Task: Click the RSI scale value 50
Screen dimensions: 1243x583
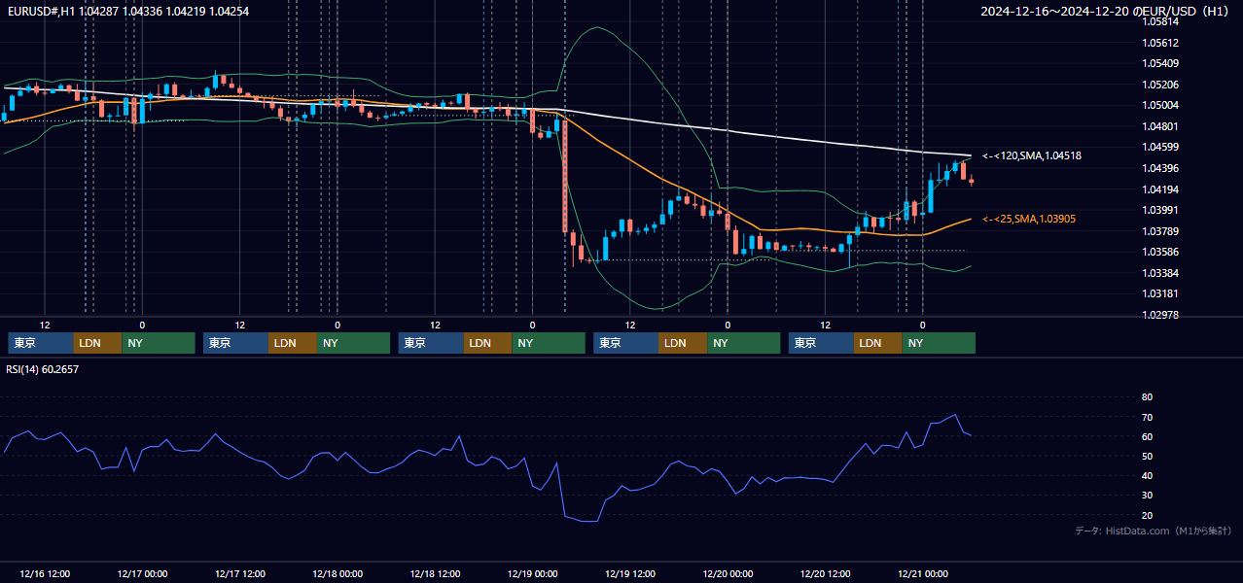Action: (1147, 456)
